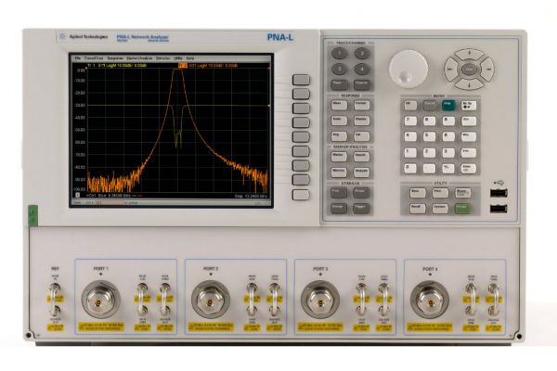This screenshot has width=557, height=371.
Task: Click the Help menu on the display
Action: (x=189, y=58)
